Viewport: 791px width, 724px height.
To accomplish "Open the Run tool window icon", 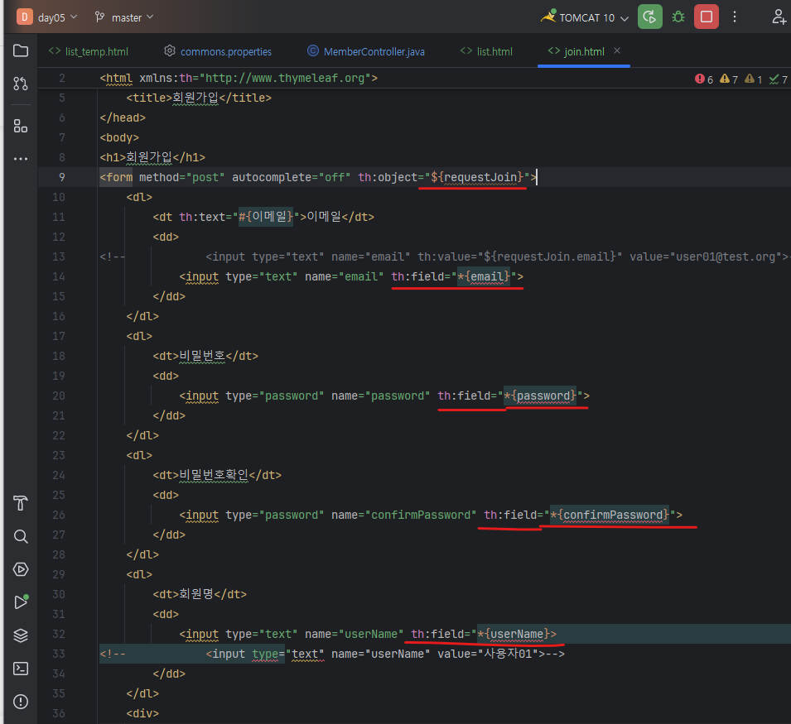I will pyautogui.click(x=21, y=602).
